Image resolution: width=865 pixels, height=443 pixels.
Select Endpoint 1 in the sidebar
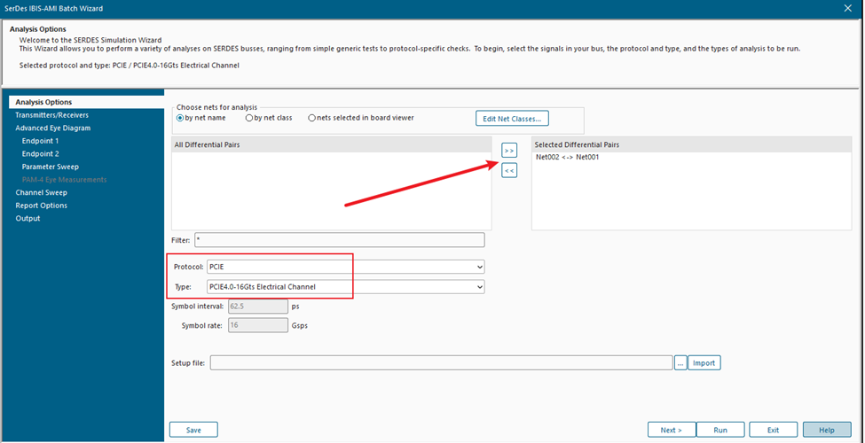click(x=40, y=141)
